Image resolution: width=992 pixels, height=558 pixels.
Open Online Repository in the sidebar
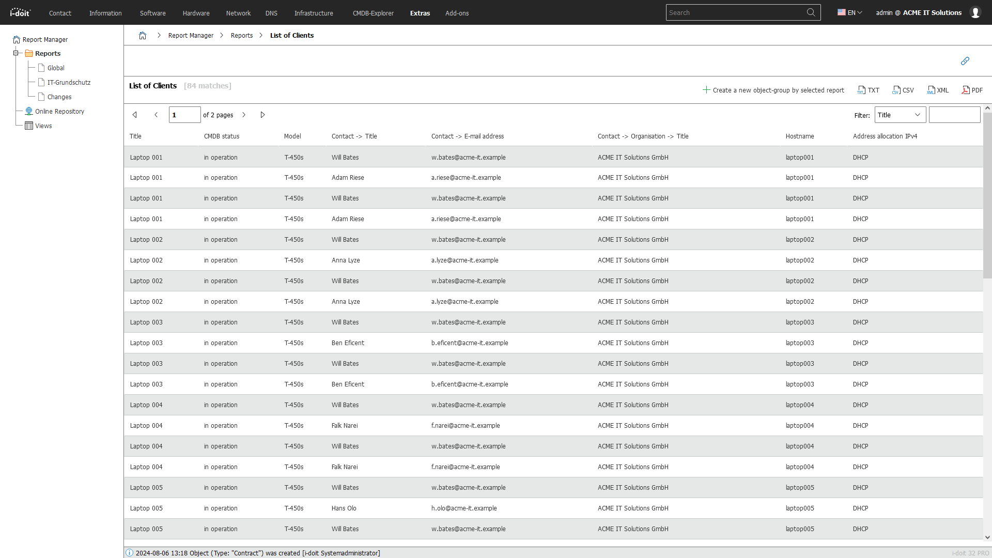point(59,111)
